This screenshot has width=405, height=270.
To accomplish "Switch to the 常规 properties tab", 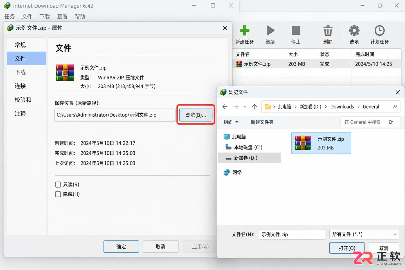I will click(x=26, y=45).
